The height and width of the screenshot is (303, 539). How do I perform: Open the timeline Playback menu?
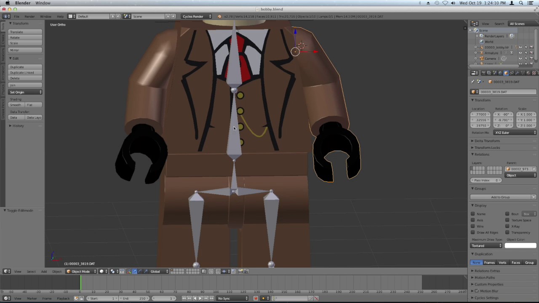(x=63, y=298)
